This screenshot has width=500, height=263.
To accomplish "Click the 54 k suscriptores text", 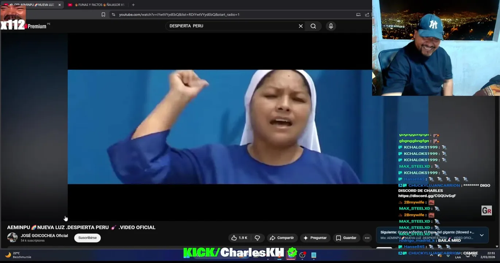I will (x=32, y=241).
